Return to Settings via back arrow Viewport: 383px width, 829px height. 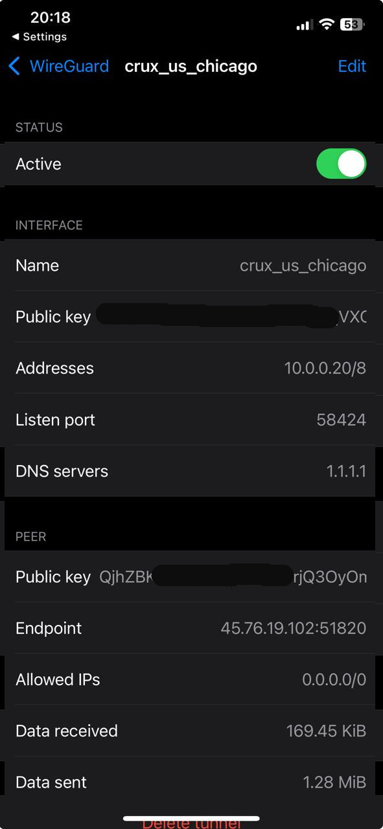[x=39, y=37]
